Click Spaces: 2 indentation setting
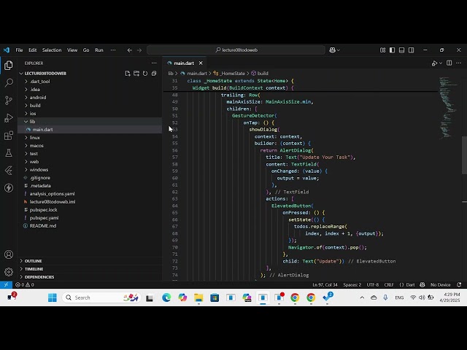 352,285
